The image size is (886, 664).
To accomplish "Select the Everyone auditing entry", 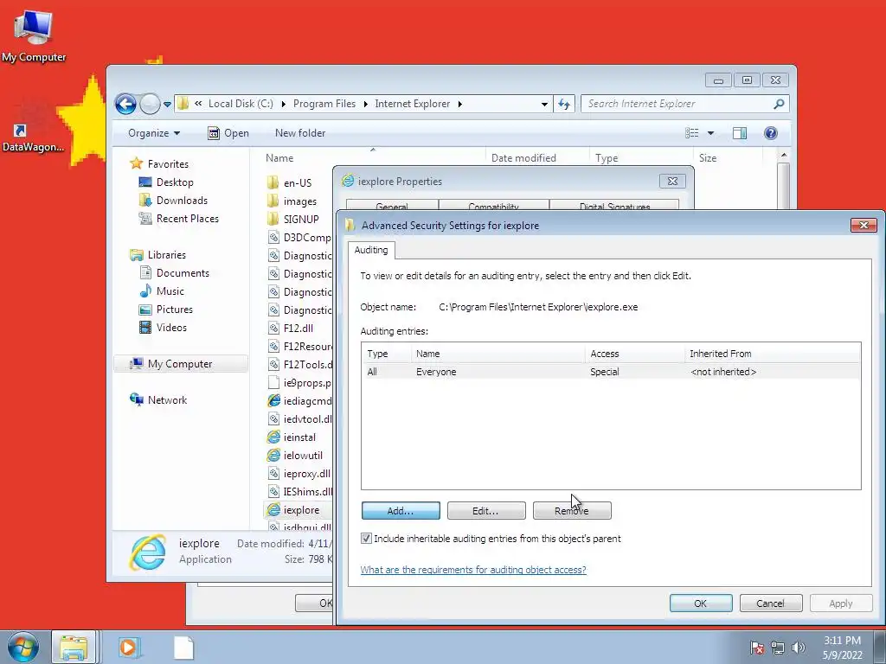I will (611, 372).
